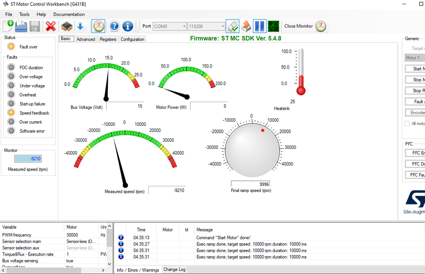
Task: Click the variable list scroll up arrow
Action: pos(109,226)
